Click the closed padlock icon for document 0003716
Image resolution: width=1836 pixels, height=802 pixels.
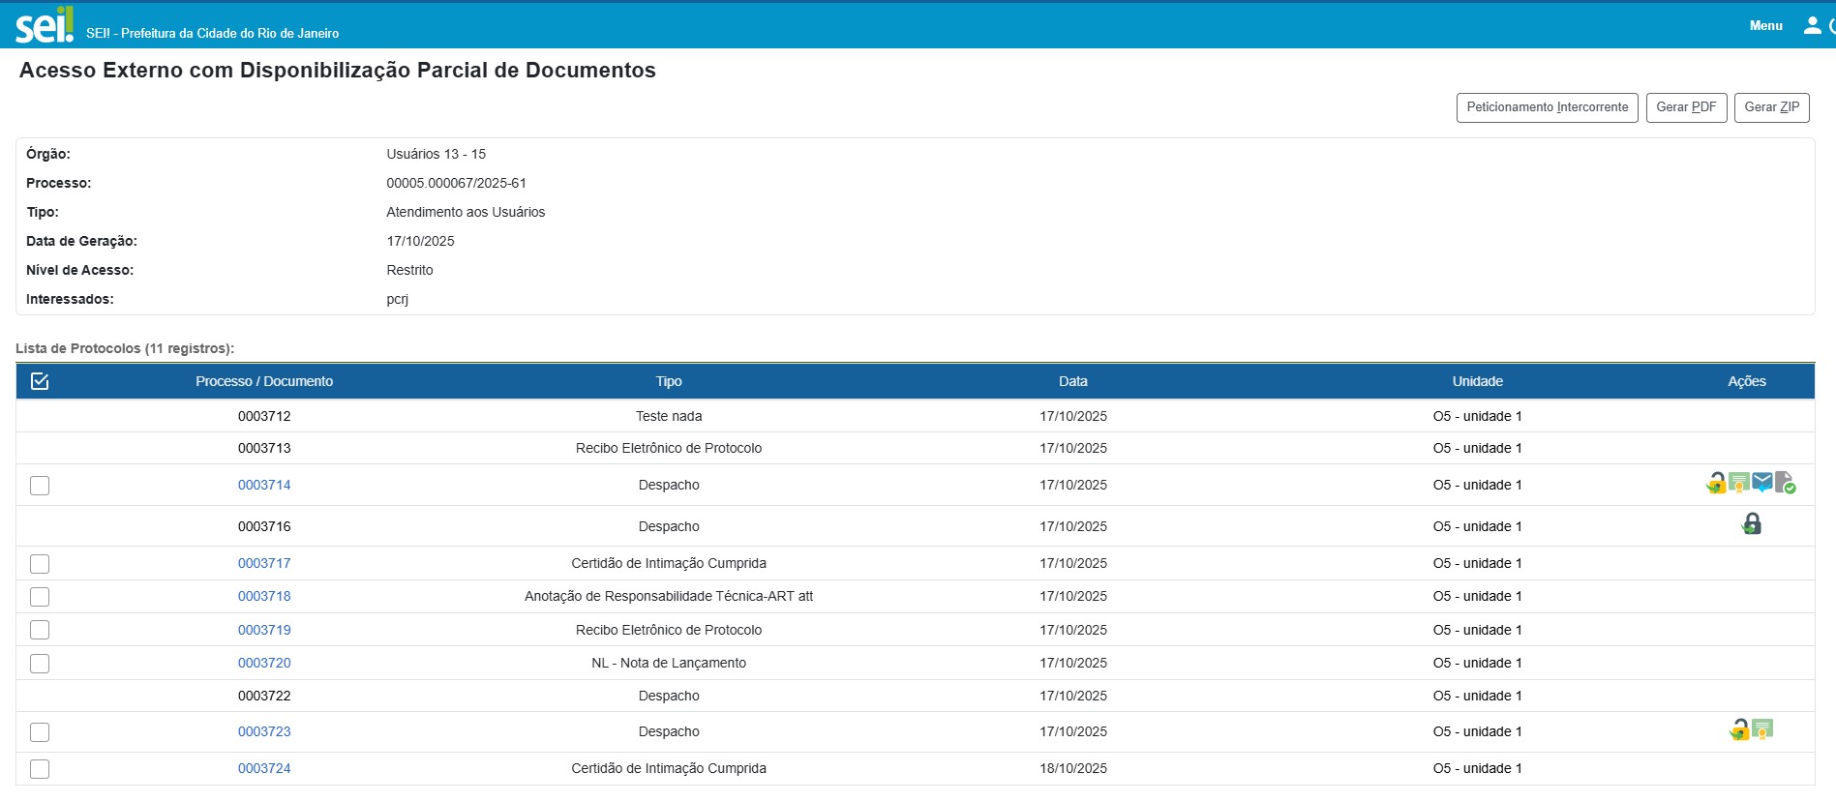click(1752, 524)
